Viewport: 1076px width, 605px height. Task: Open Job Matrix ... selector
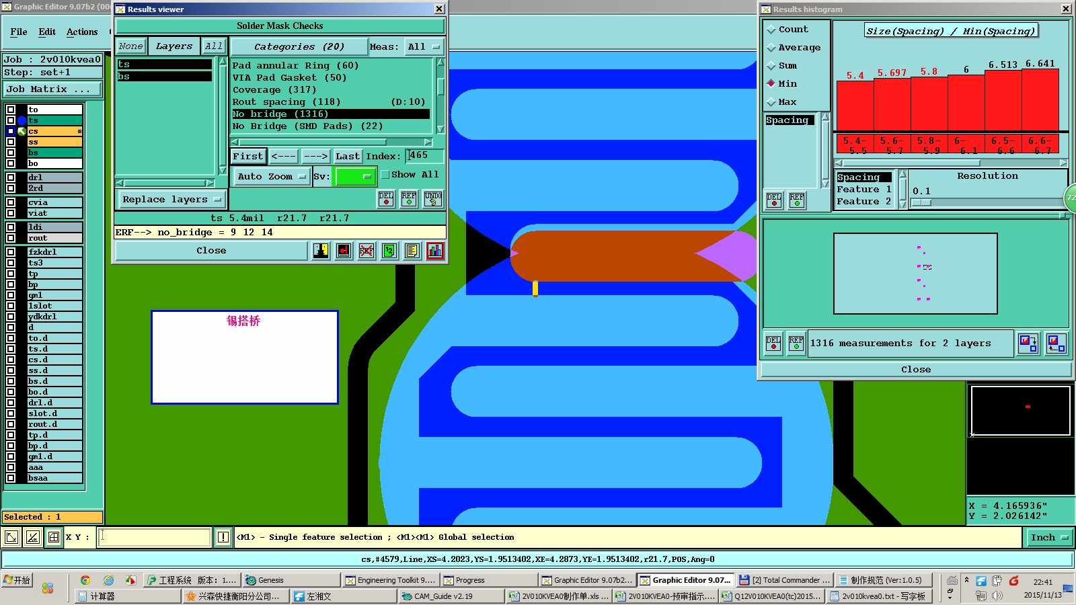coord(52,89)
